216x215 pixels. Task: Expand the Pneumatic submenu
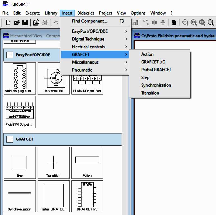tap(95, 70)
